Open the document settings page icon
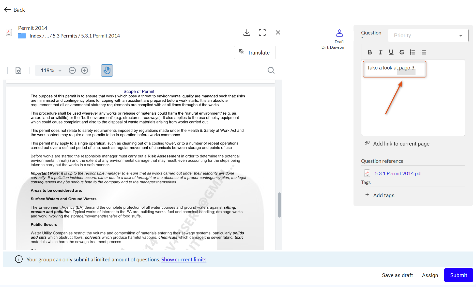Screen dimensions: 476x287 [x=18, y=70]
